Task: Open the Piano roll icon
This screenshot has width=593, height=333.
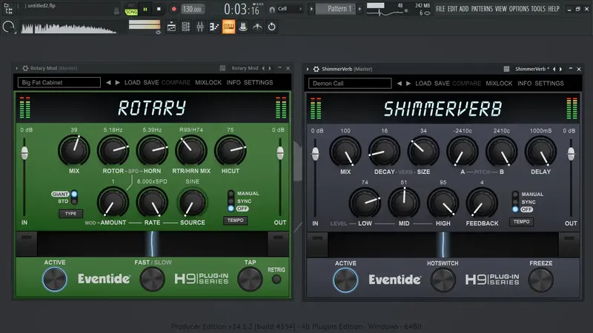Action: point(214,27)
